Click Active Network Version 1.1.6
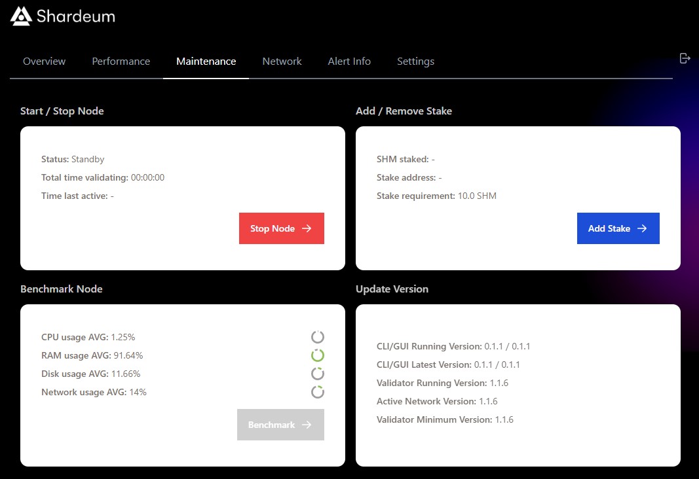 [437, 401]
